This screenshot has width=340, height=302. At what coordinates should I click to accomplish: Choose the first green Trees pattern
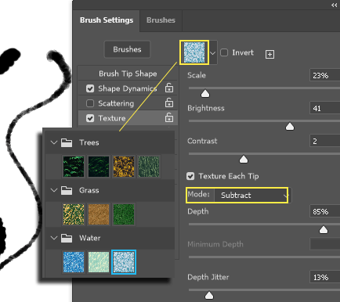tap(74, 167)
